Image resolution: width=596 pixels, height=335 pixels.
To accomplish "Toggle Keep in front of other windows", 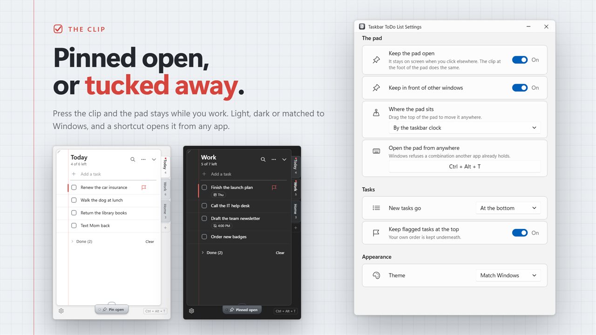I will (x=520, y=87).
